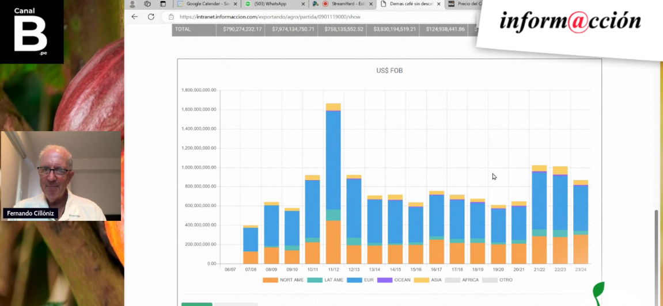The image size is (663, 306).
Task: Close the Google Calendar tab
Action: pos(236,4)
